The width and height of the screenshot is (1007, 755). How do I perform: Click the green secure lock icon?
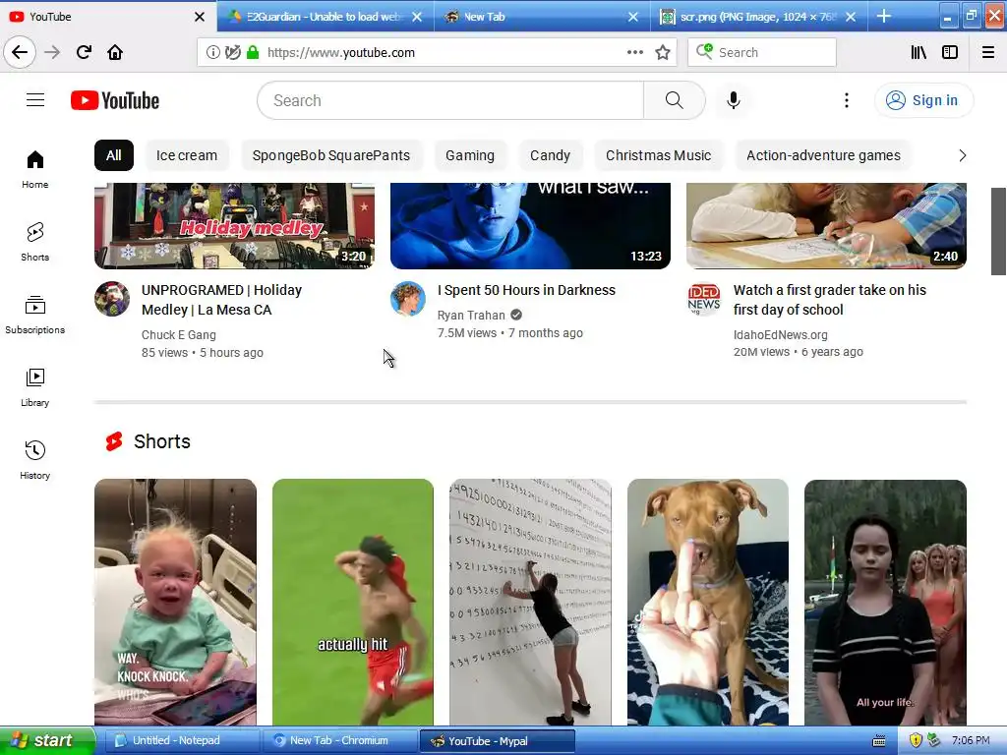(253, 52)
